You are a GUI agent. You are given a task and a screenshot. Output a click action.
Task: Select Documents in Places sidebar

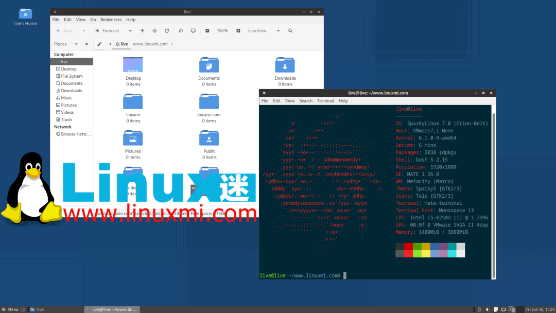tap(72, 83)
